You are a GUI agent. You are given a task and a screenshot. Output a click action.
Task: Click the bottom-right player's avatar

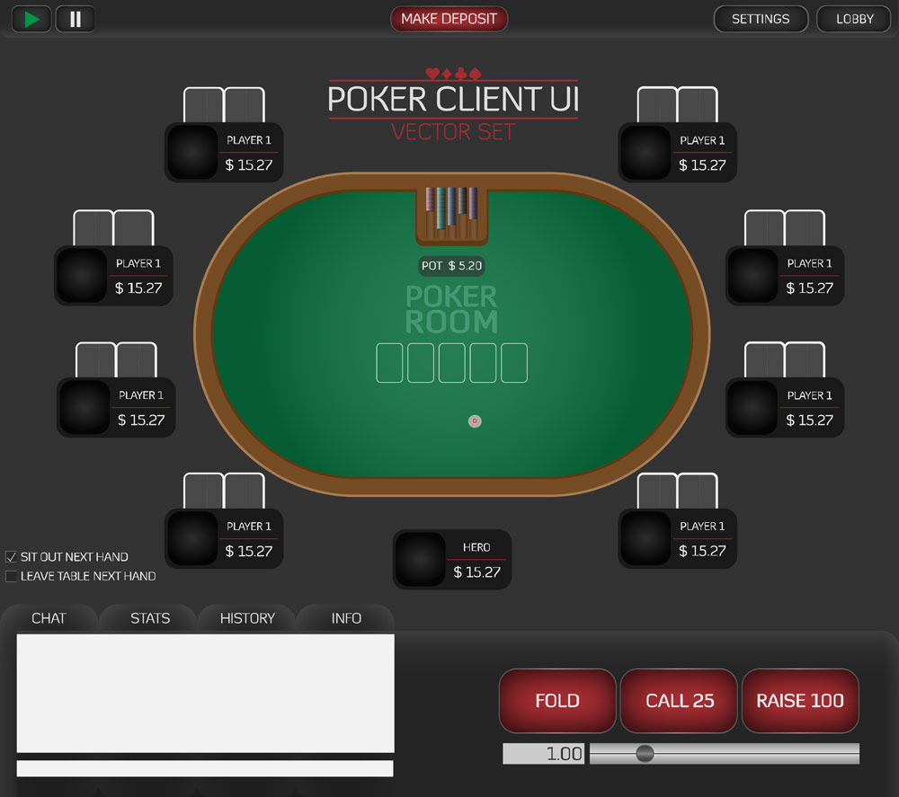coord(645,538)
